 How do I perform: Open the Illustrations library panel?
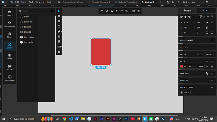point(9,78)
